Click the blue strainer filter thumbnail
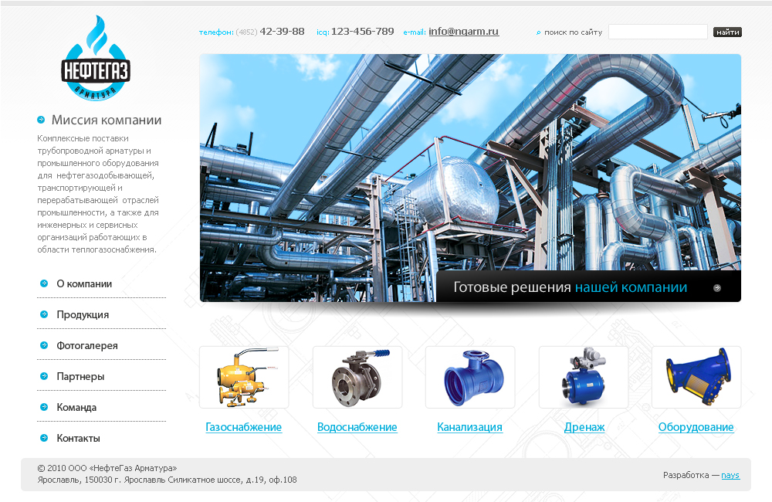 696,378
